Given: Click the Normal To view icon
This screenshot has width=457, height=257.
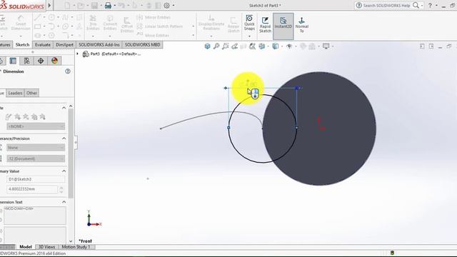Looking at the screenshot, I should (301, 24).
